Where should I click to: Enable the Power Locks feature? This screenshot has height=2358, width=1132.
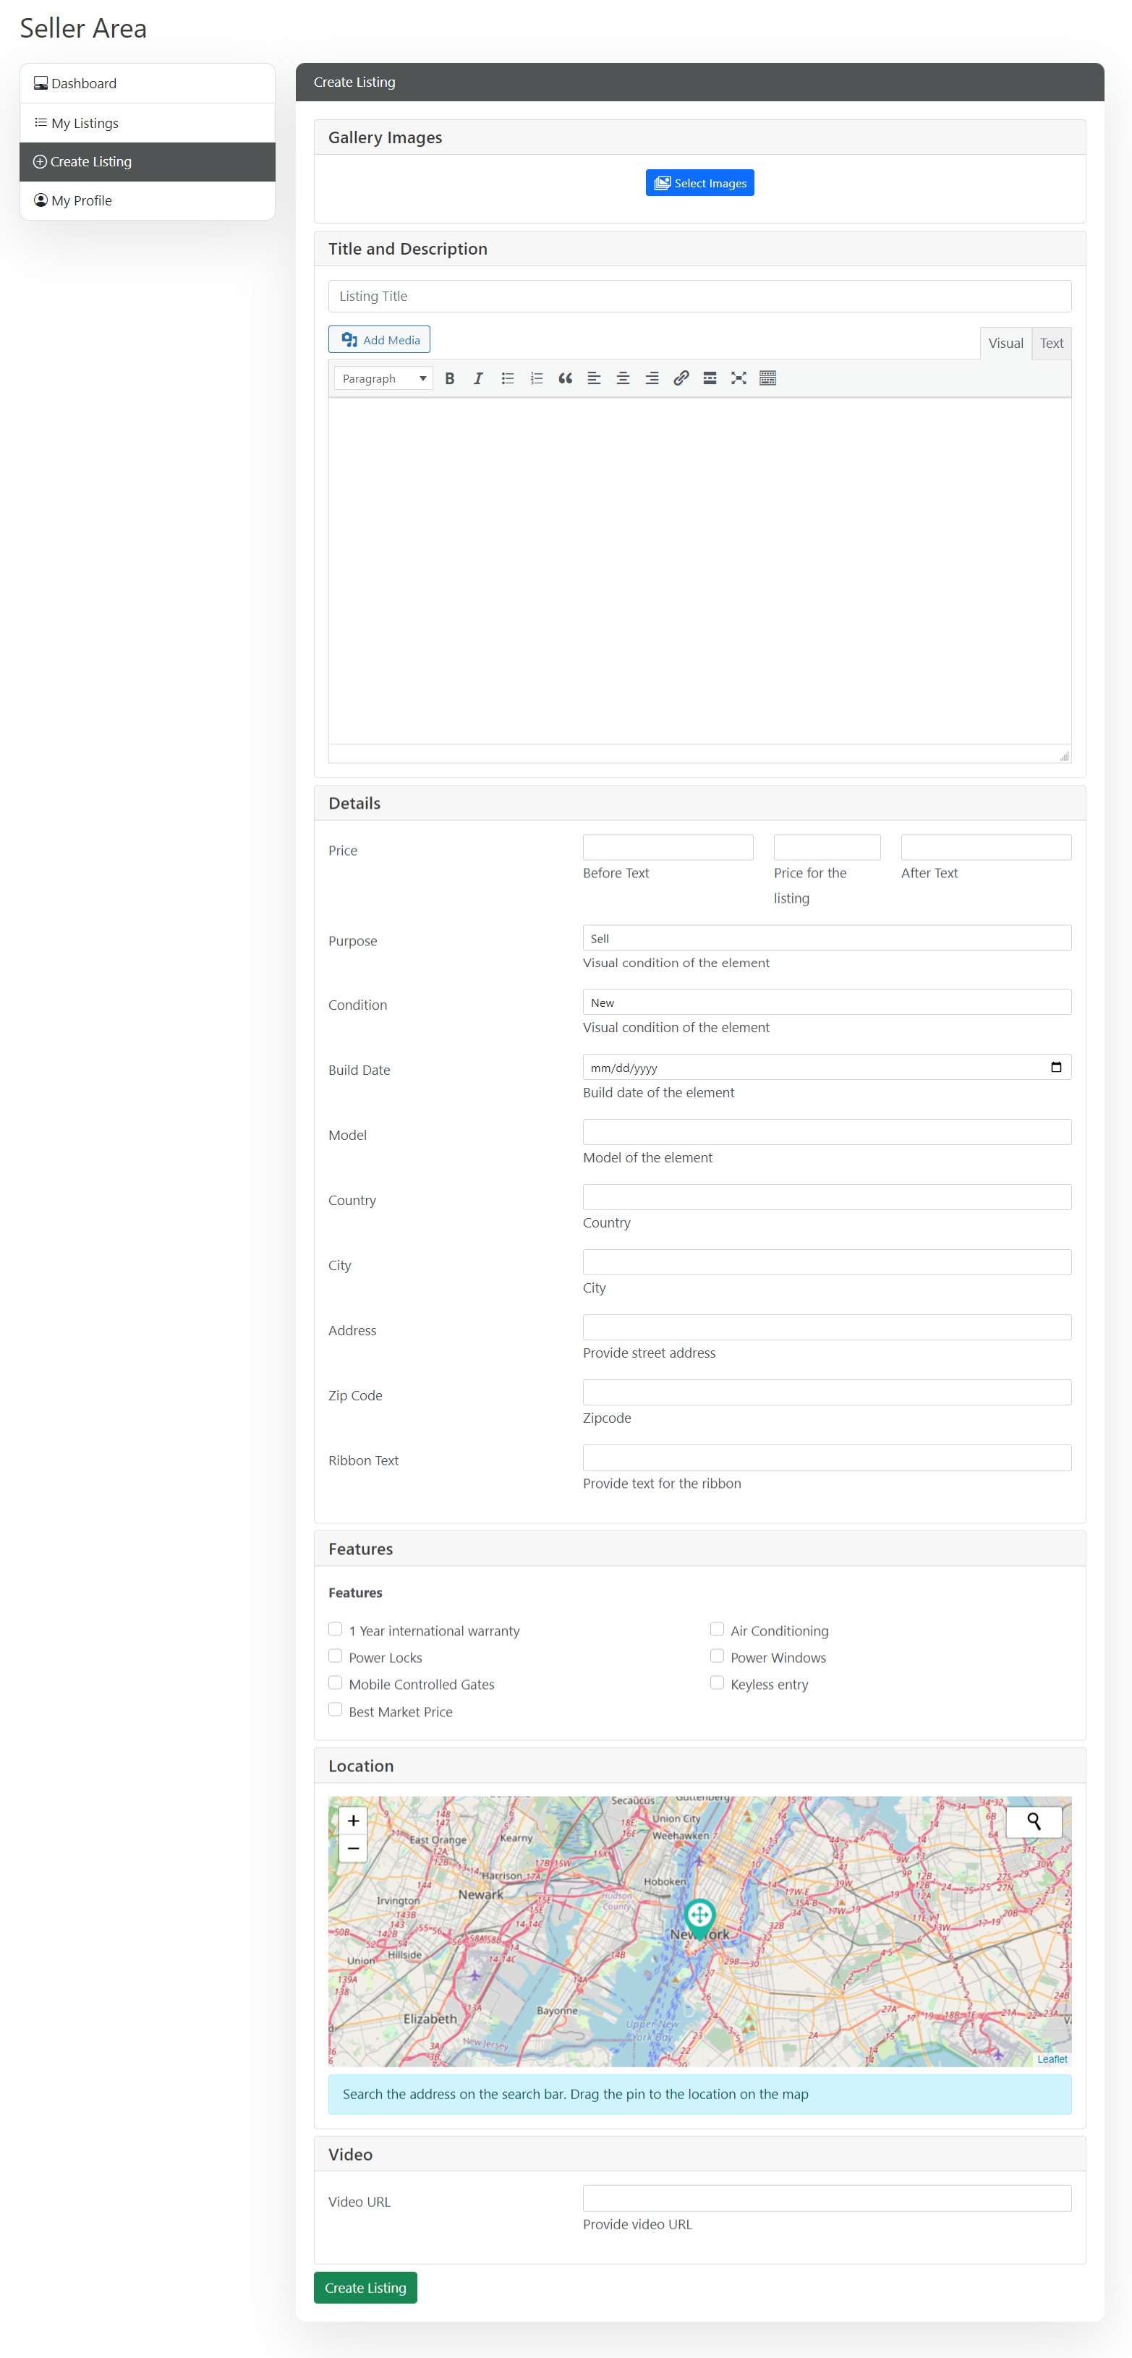point(336,1656)
